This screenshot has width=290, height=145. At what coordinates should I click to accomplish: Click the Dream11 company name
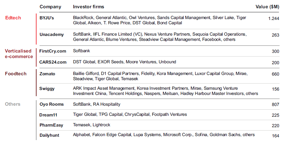(x=48, y=115)
